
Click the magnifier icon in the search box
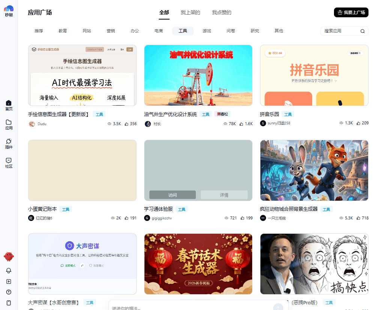pyautogui.click(x=361, y=31)
